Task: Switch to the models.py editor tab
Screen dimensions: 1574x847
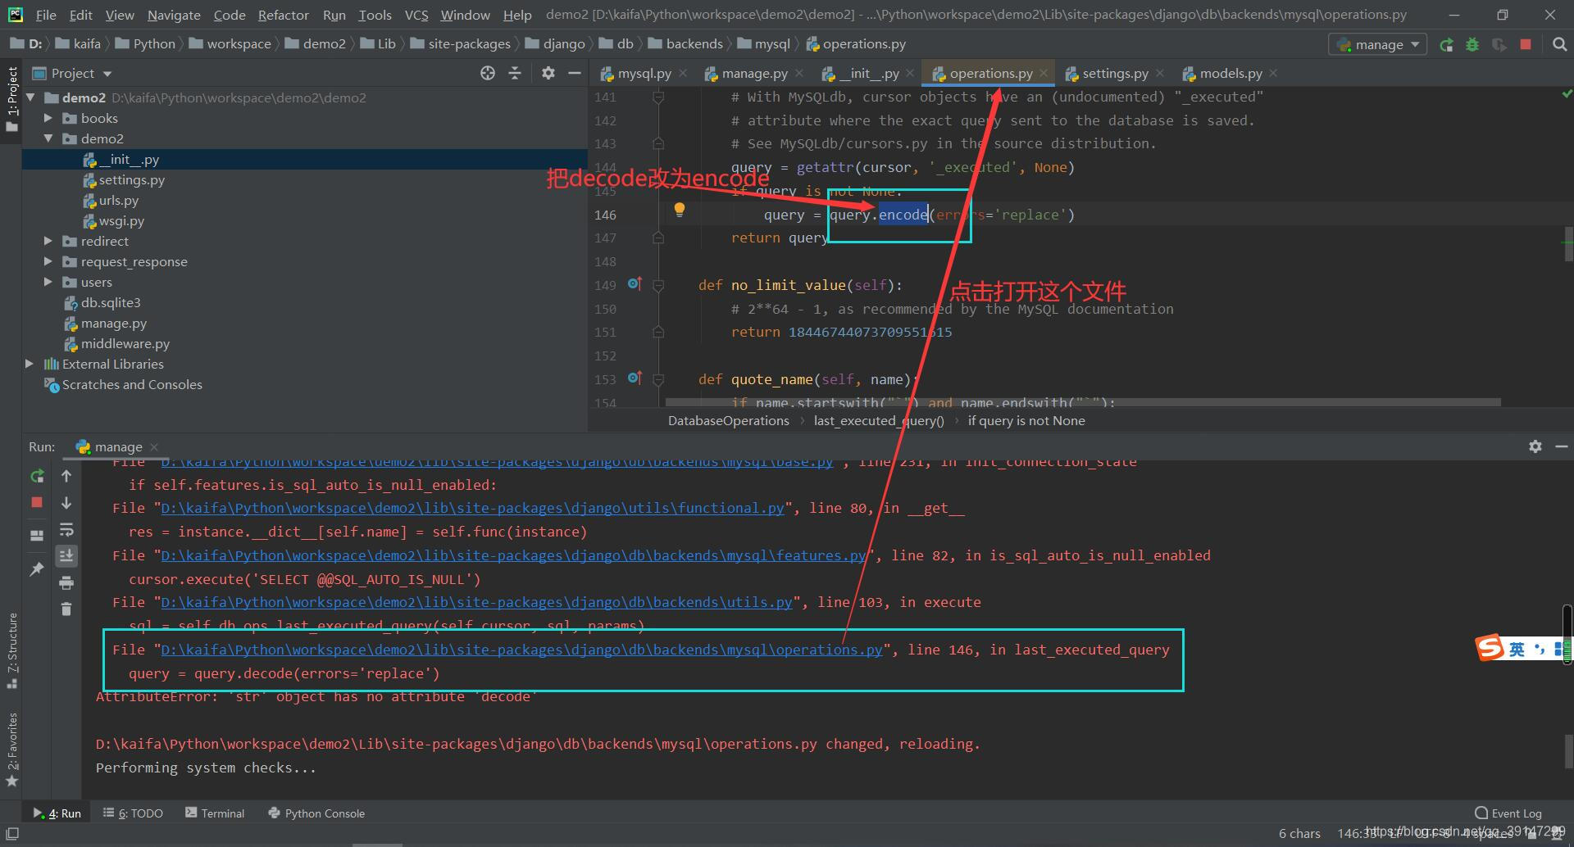Action: coord(1230,73)
